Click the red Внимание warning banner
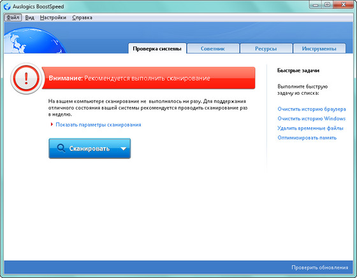The image size is (357, 278). (149, 78)
